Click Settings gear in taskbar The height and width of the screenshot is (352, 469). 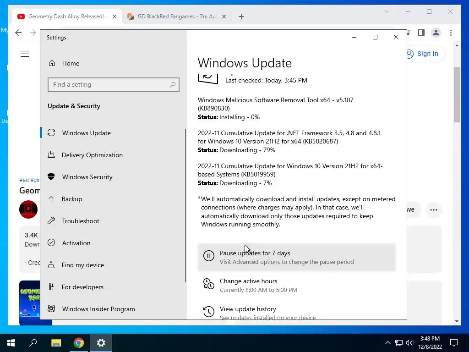(x=101, y=343)
